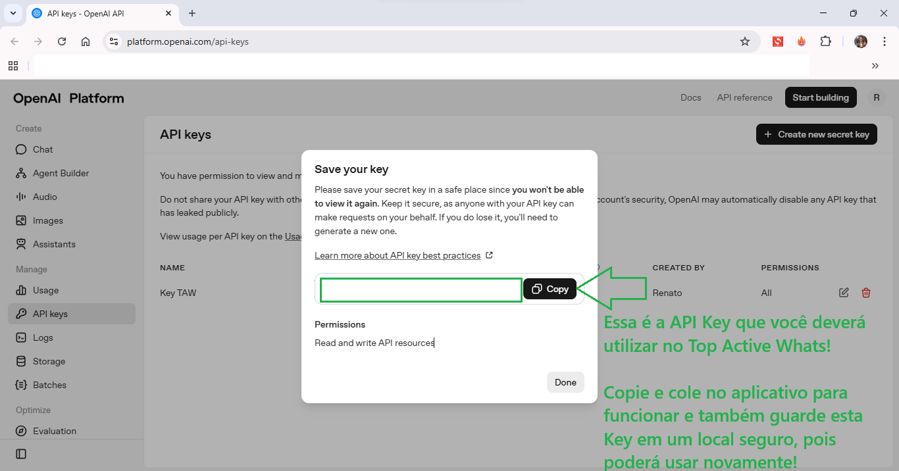Open the tab search dropdown arrow
This screenshot has width=899, height=471.
click(x=13, y=13)
